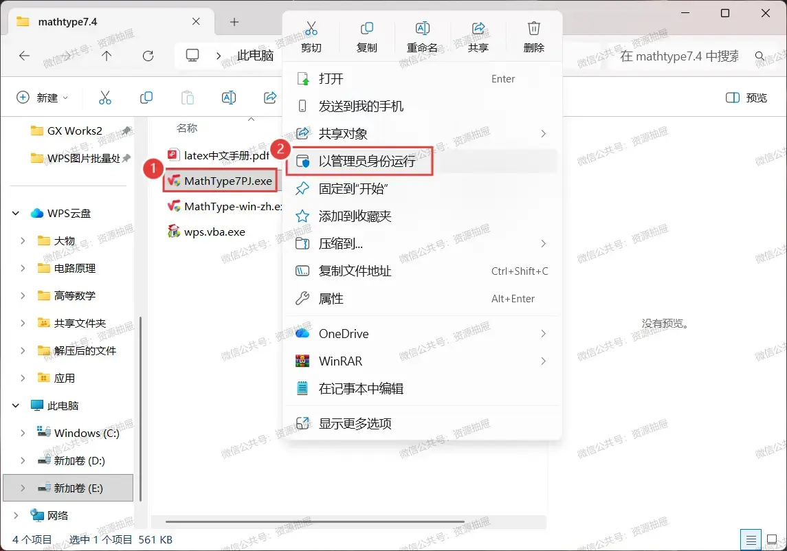Select WPS云盘 in navigation pane
787x551 pixels.
coord(60,213)
